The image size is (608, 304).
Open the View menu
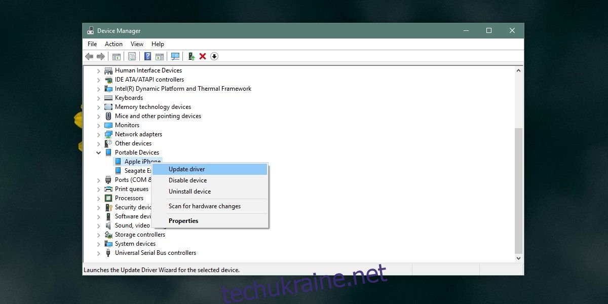[x=137, y=44]
